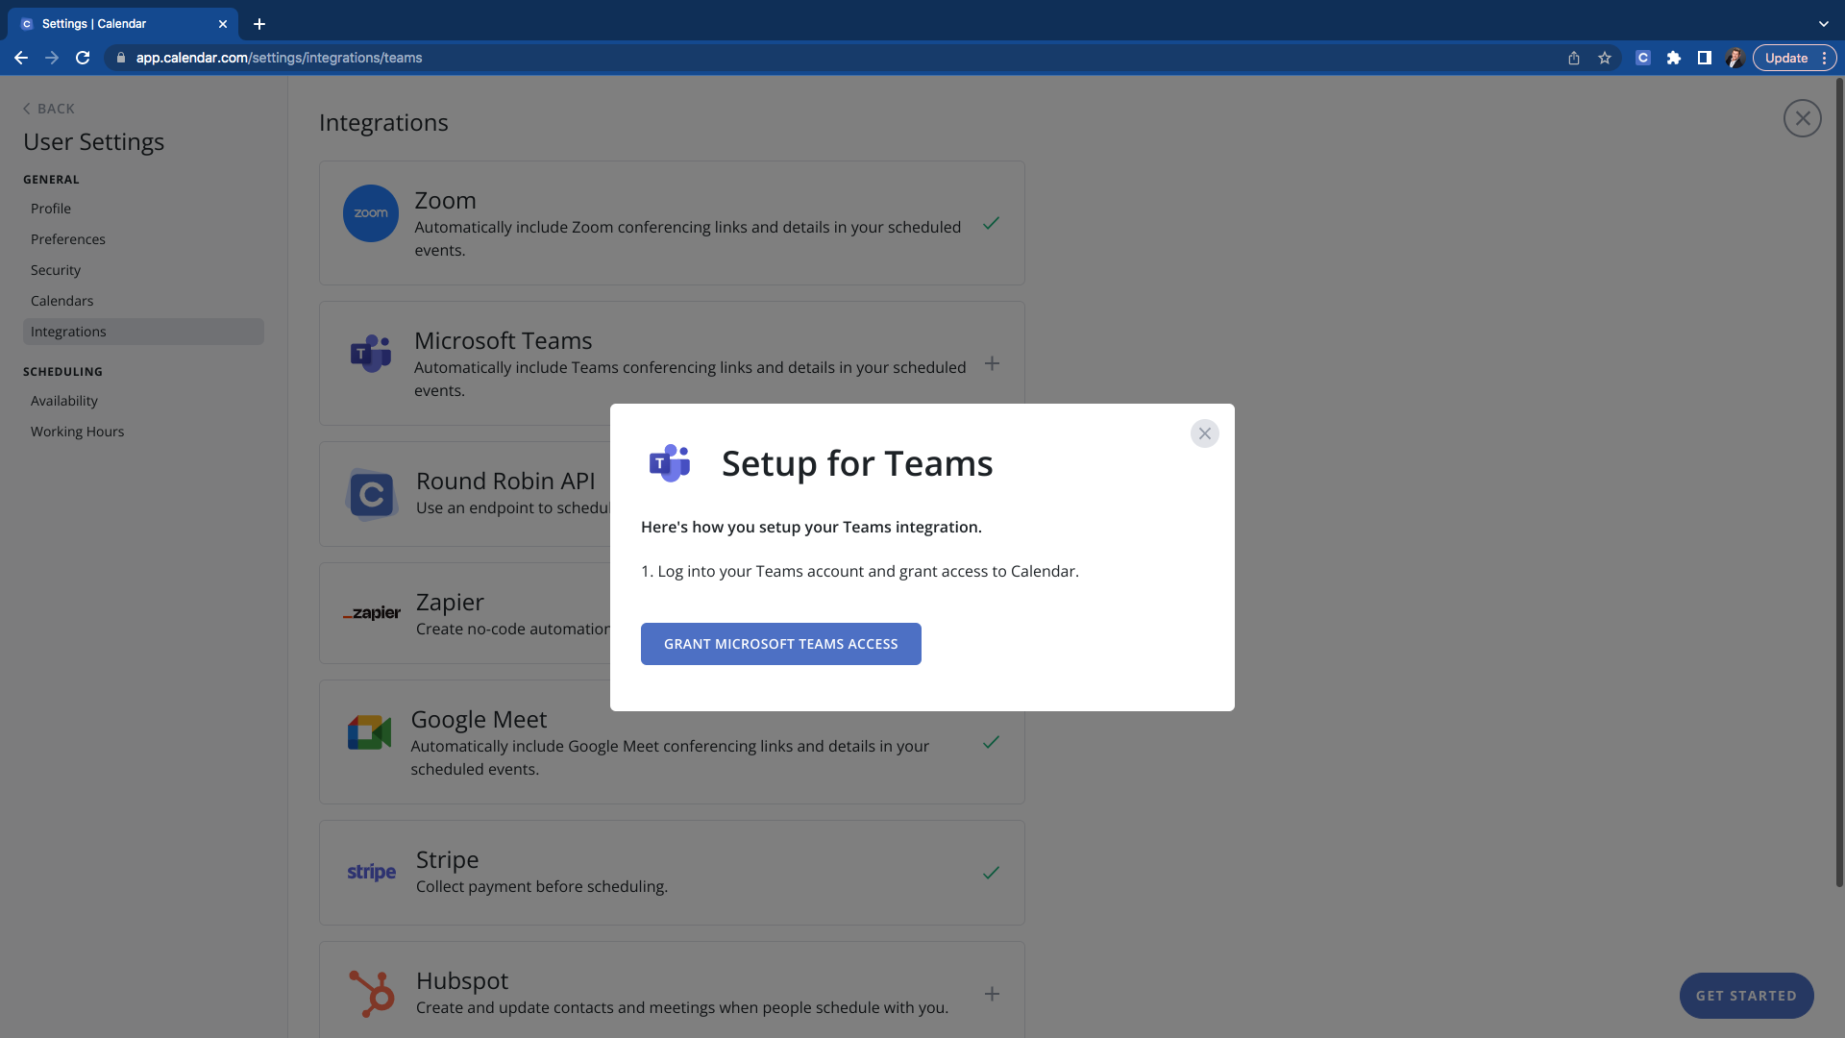
Task: Click the Zapier logo
Action: click(372, 613)
